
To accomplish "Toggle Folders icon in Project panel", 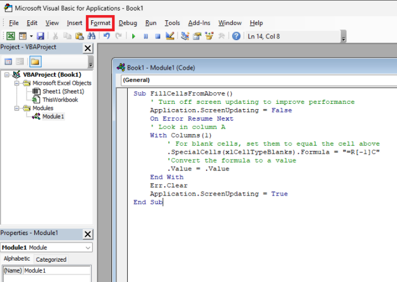I will 35,62.
